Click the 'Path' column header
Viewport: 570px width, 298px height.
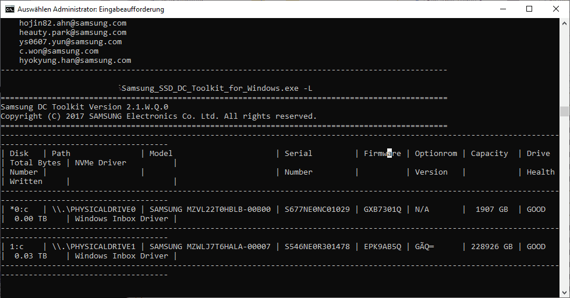tap(61, 153)
